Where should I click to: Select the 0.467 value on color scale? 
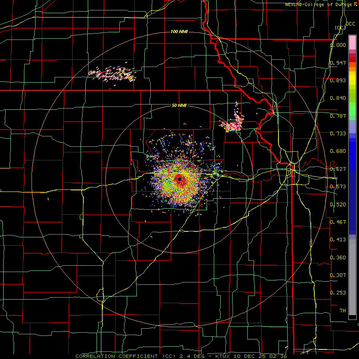(338, 222)
